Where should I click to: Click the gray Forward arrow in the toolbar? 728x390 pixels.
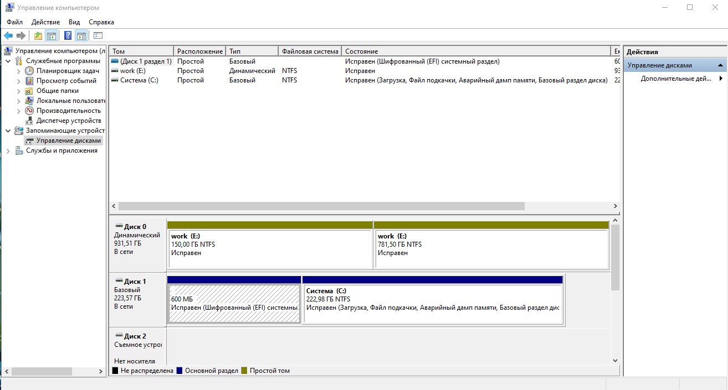point(21,36)
